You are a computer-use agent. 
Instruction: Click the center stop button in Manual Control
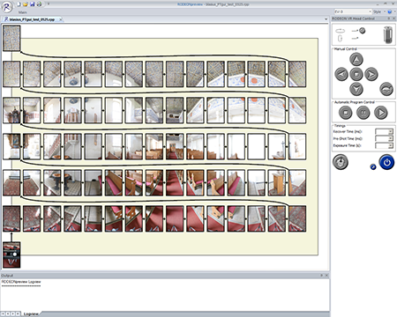[x=356, y=74]
